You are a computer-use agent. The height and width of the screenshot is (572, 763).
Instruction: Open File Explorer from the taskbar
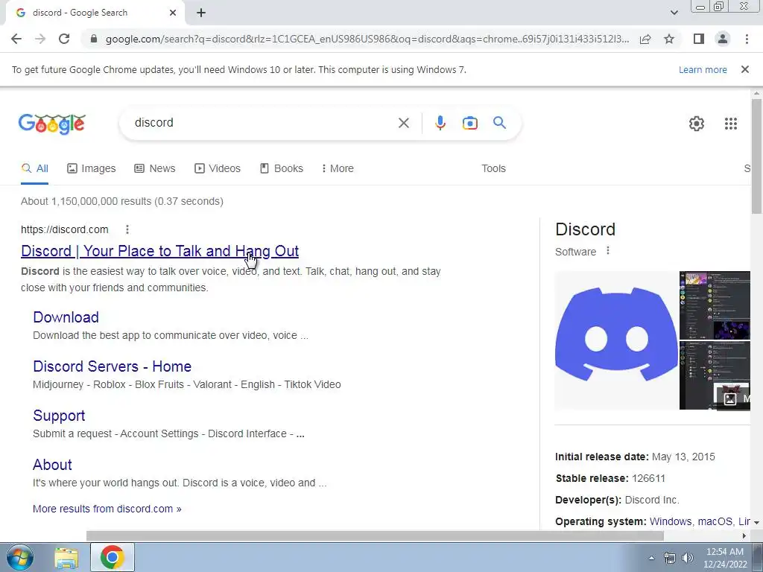click(x=66, y=558)
